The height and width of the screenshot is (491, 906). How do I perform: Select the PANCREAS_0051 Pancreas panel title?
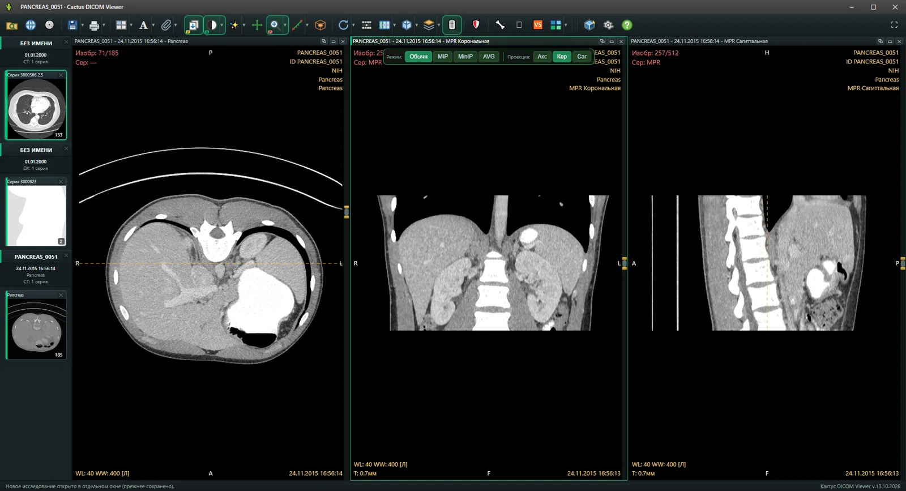pyautogui.click(x=131, y=41)
